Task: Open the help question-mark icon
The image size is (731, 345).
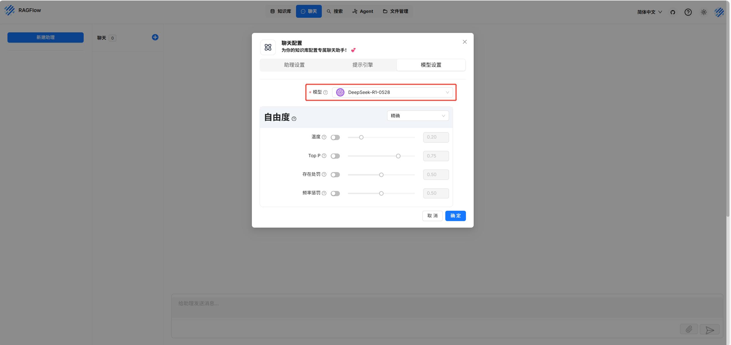Action: (688, 12)
